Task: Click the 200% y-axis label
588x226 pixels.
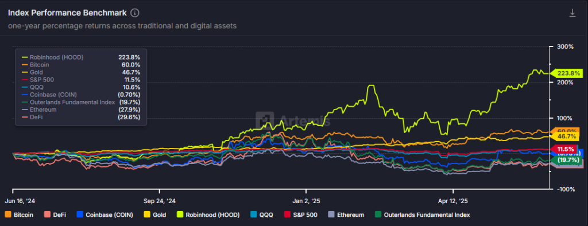Action: pos(565,83)
